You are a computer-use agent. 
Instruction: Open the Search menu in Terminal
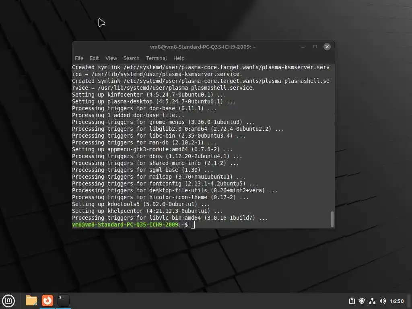[132, 58]
